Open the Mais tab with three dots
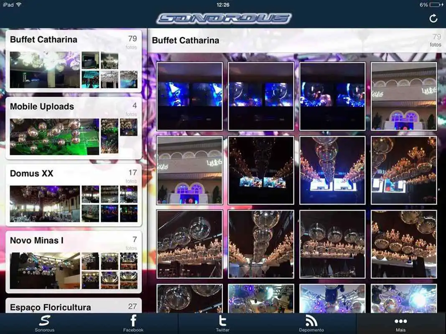Image resolution: width=446 pixels, height=334 pixels. click(401, 324)
